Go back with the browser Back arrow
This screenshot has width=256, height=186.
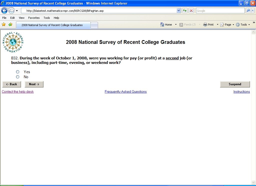(4, 11)
